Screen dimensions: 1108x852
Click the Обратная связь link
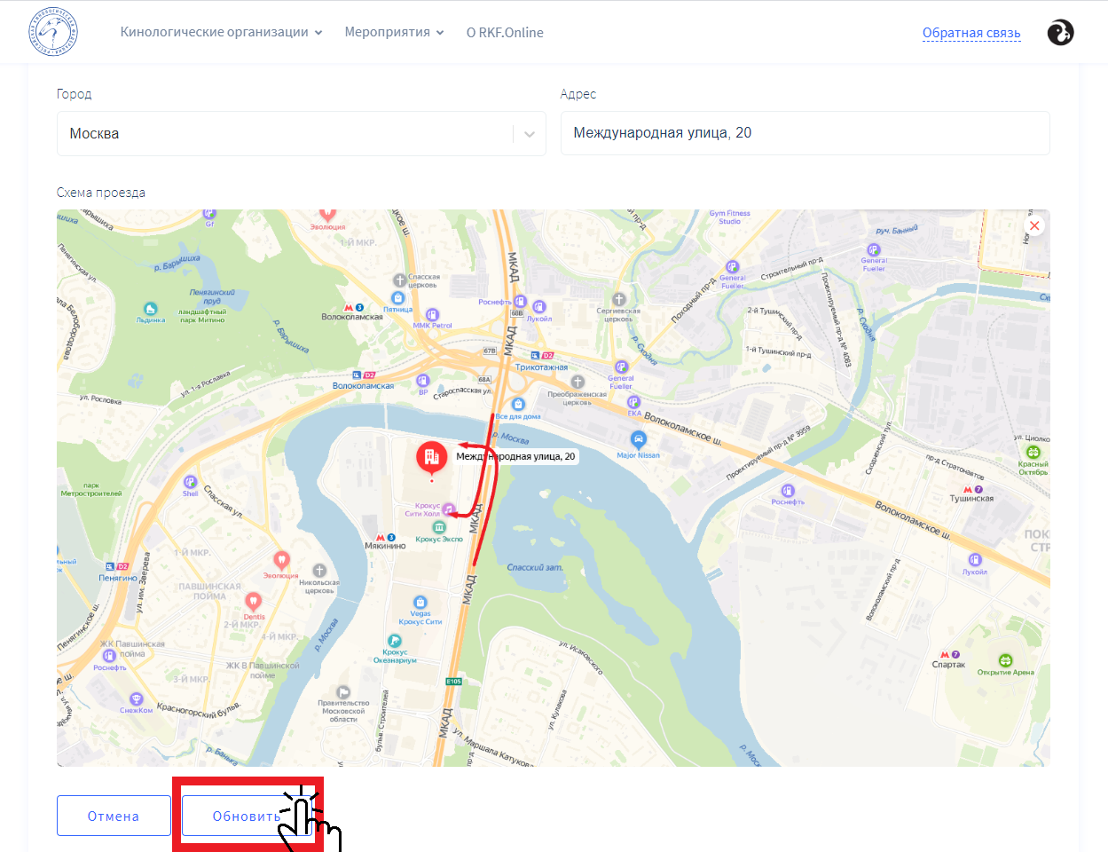click(971, 33)
